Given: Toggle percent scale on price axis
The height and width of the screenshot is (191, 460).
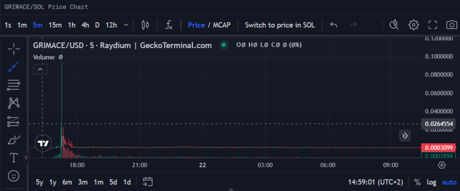Looking at the screenshot, I should click(417, 182).
